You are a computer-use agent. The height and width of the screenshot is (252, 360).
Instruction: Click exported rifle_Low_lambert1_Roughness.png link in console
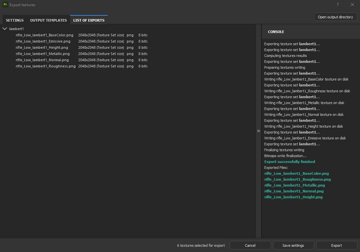point(297,179)
